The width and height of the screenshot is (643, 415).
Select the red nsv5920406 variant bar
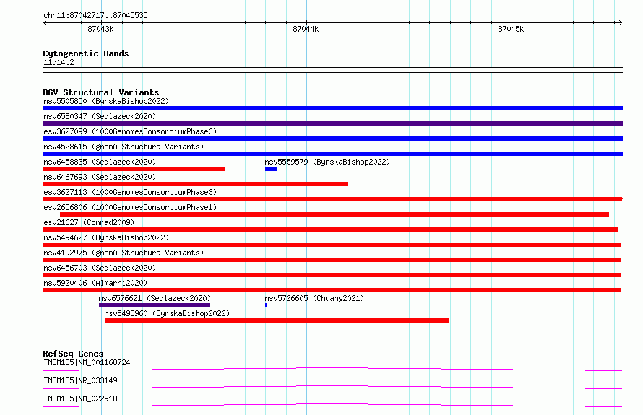(332, 290)
